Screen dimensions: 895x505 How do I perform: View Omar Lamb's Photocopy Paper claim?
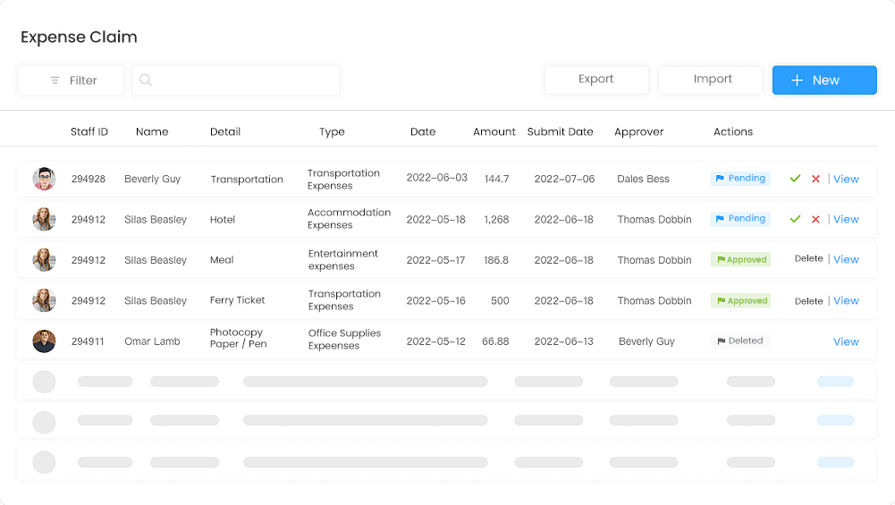click(x=846, y=341)
